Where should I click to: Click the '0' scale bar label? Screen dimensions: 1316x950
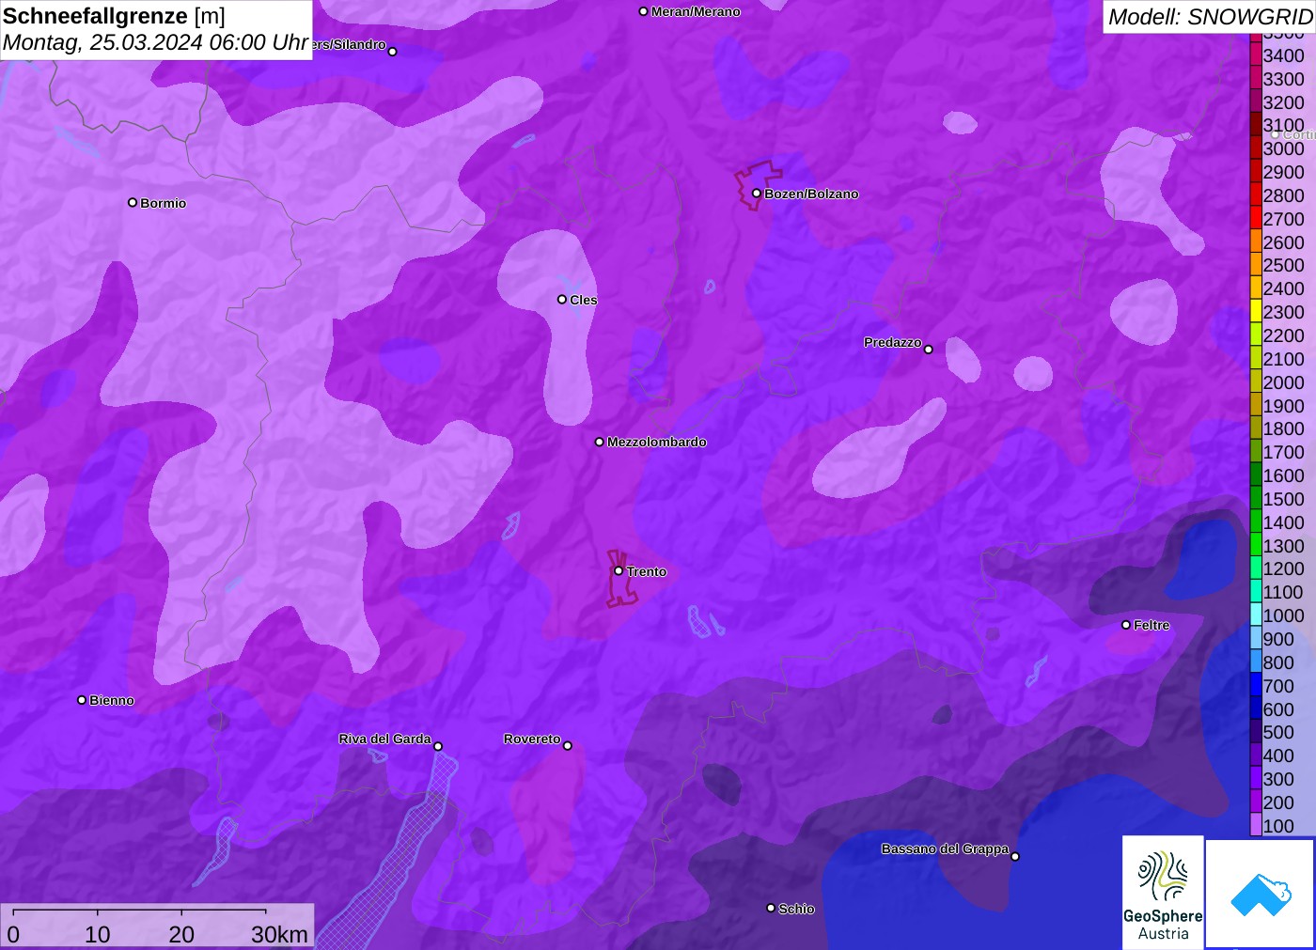(x=13, y=934)
